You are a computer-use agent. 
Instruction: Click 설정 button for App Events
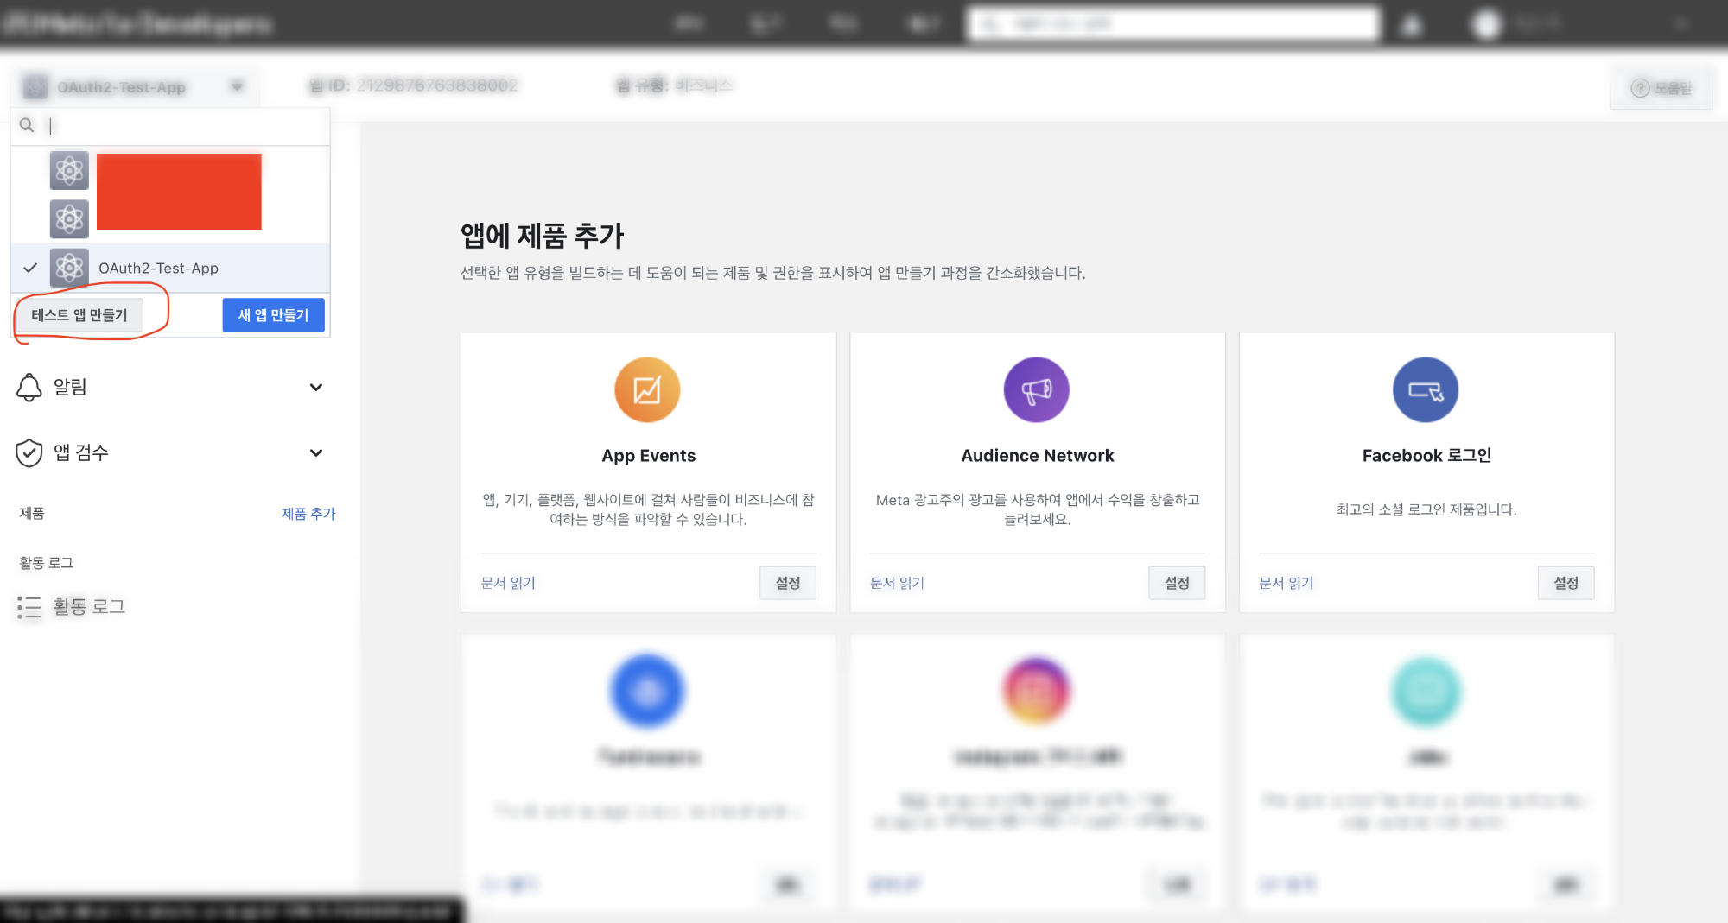pos(788,583)
